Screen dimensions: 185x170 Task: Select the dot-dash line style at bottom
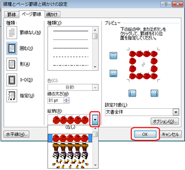tap(71, 65)
